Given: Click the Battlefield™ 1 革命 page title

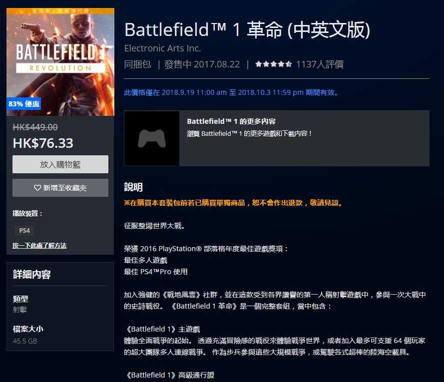Looking at the screenshot, I should [247, 30].
